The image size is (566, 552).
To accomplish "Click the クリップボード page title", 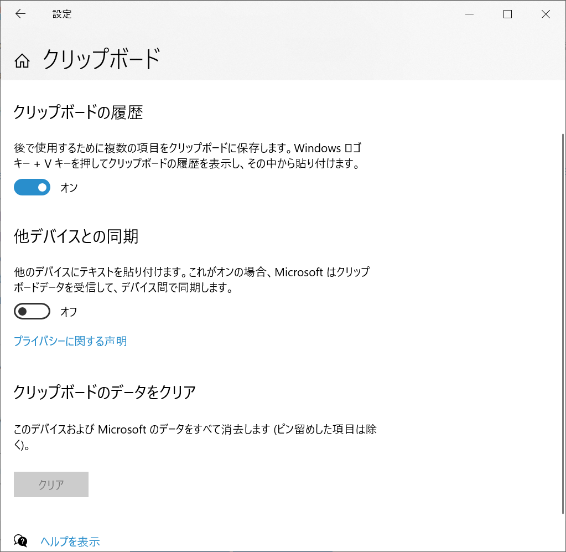I will tap(102, 59).
